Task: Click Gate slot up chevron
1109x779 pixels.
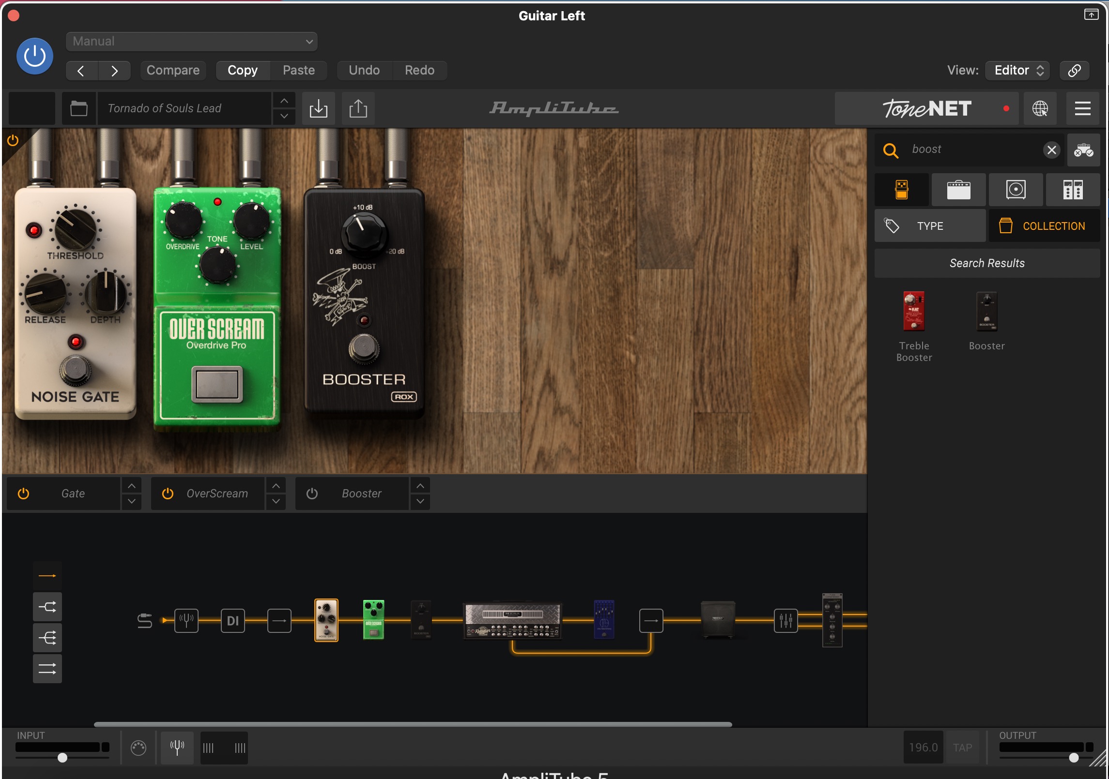Action: pos(132,486)
